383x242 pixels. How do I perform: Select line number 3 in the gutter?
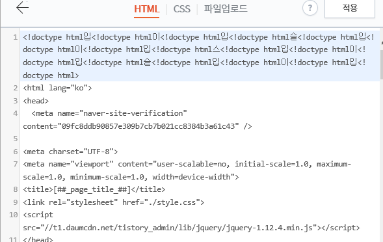[16, 101]
